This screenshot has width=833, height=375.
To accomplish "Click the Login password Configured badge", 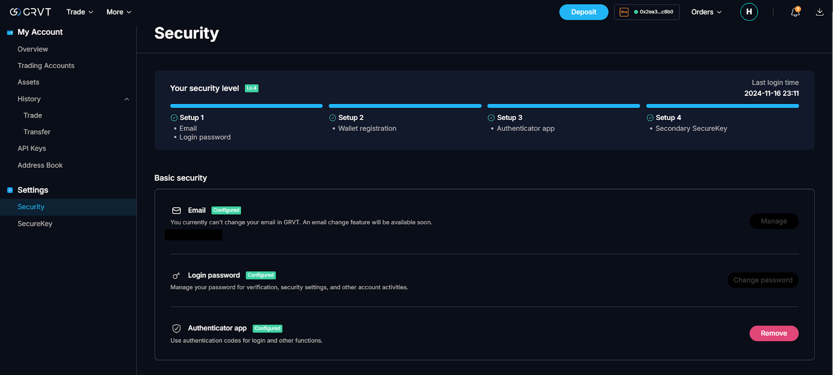I will pyautogui.click(x=261, y=275).
